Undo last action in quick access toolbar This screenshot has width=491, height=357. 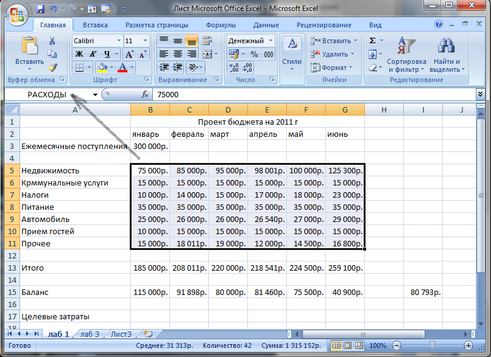(x=53, y=9)
